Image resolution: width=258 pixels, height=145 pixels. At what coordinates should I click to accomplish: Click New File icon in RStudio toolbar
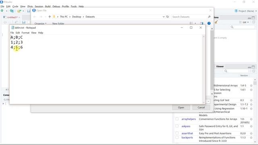pyautogui.click(x=2, y=11)
